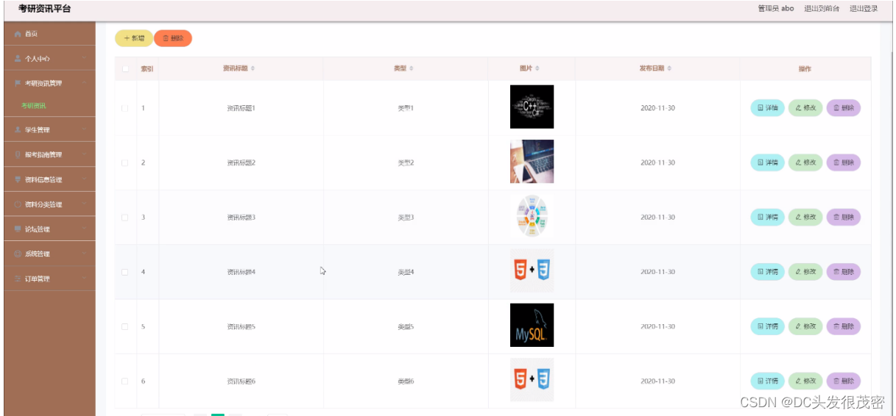Sort by the 发布日期 column arrows
This screenshot has width=896, height=416.
coord(669,68)
